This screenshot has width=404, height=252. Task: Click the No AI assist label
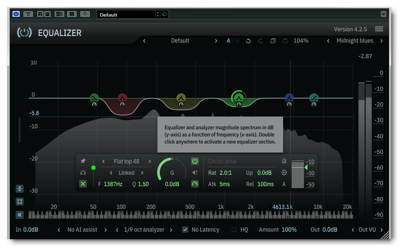(82, 230)
